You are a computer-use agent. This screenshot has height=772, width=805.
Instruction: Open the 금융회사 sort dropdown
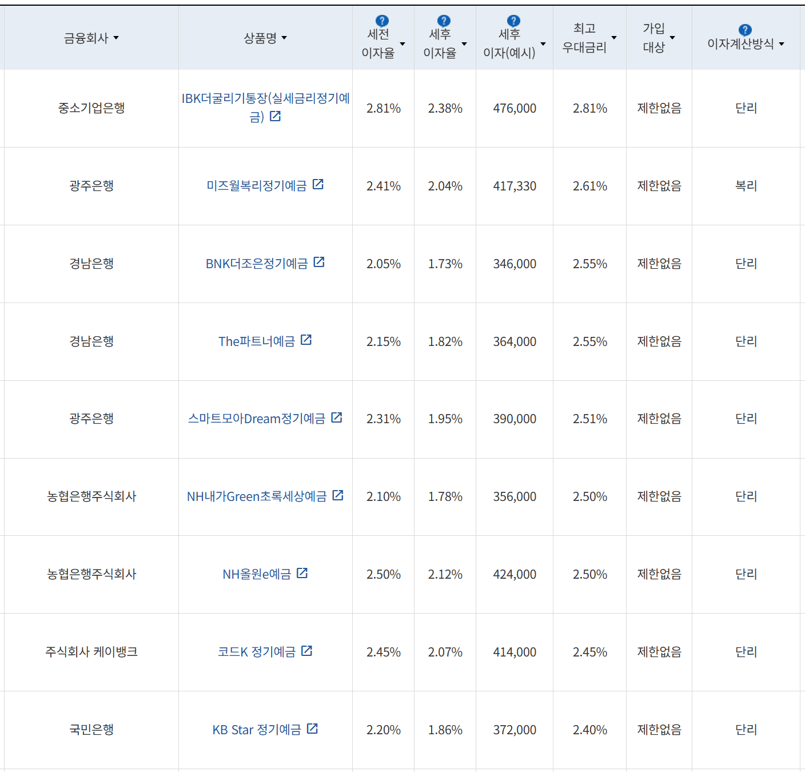coord(117,38)
